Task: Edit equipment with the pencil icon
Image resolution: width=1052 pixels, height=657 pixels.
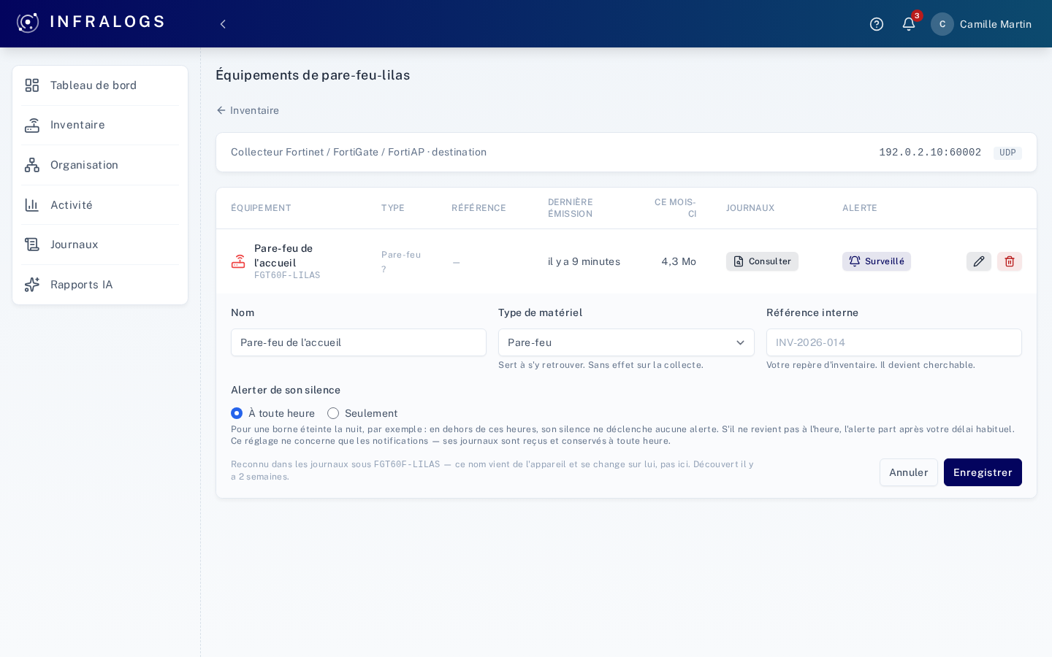Action: click(x=979, y=261)
